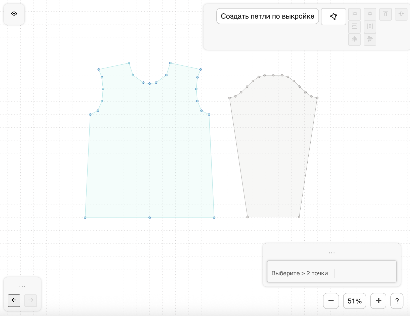Click the polygon shape tool icon
Screen dimensions: 410x316
pyautogui.click(x=333, y=17)
